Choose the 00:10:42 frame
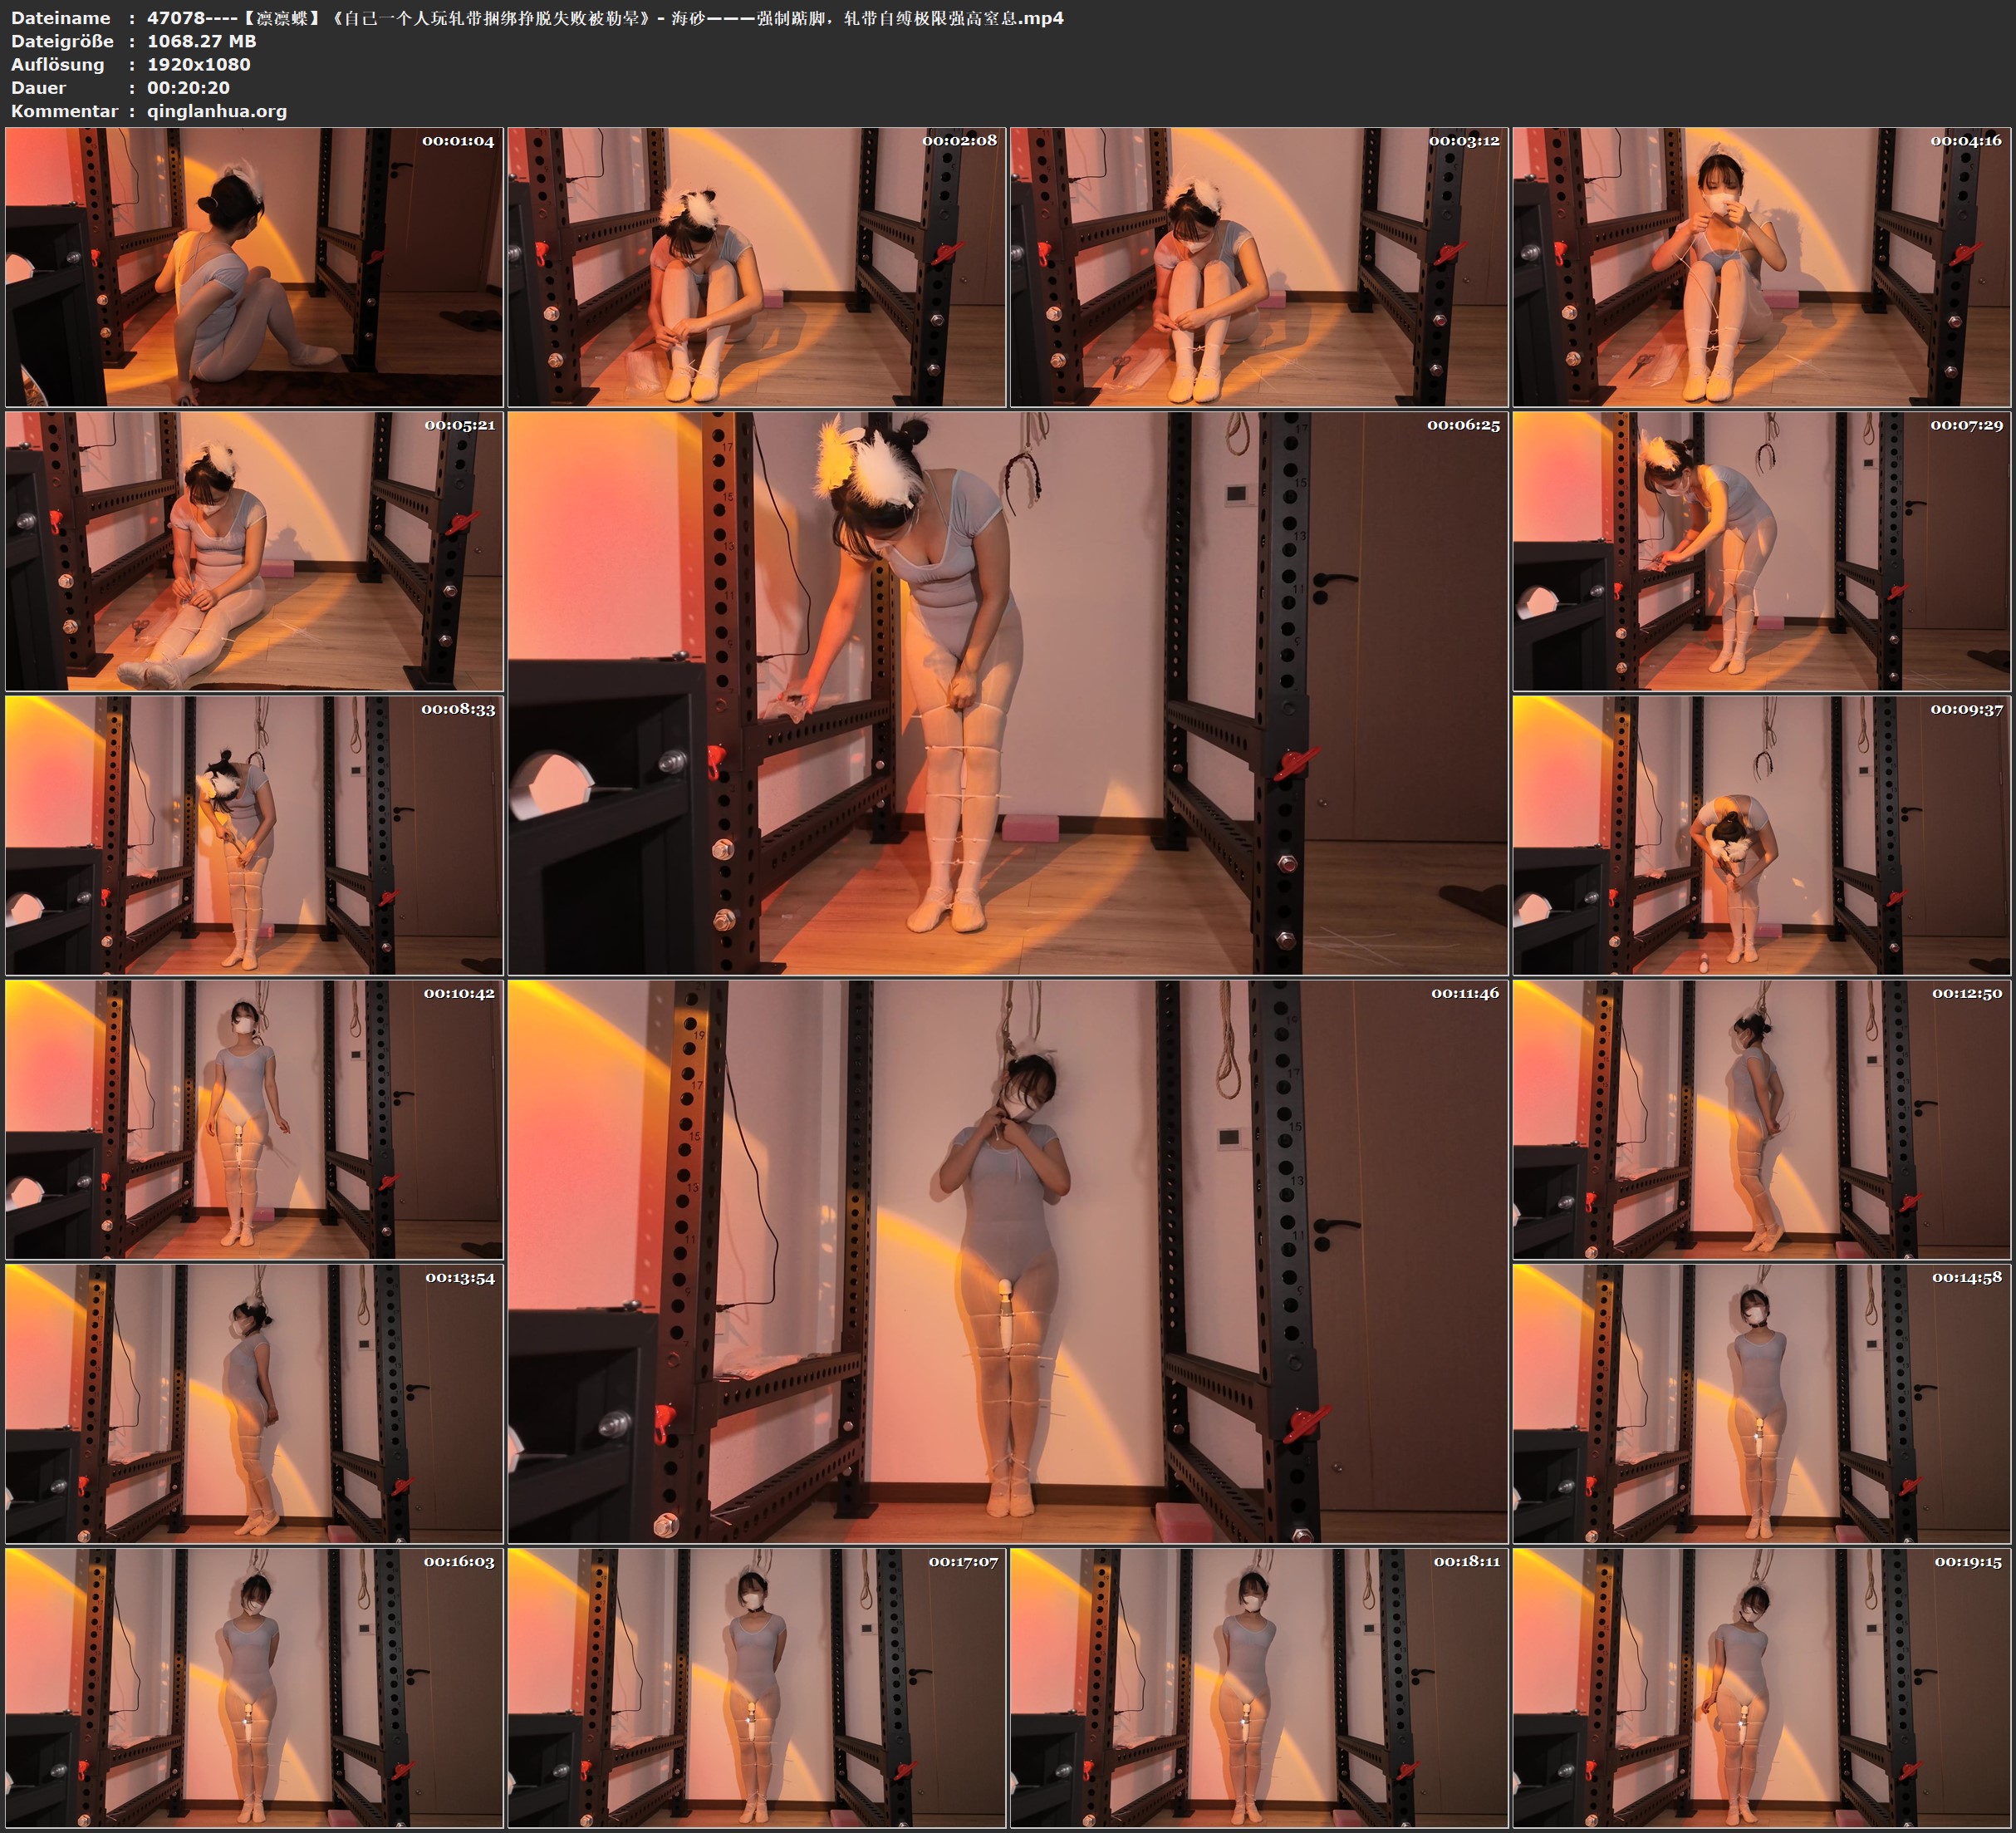2016x1833 pixels. pyautogui.click(x=254, y=1118)
